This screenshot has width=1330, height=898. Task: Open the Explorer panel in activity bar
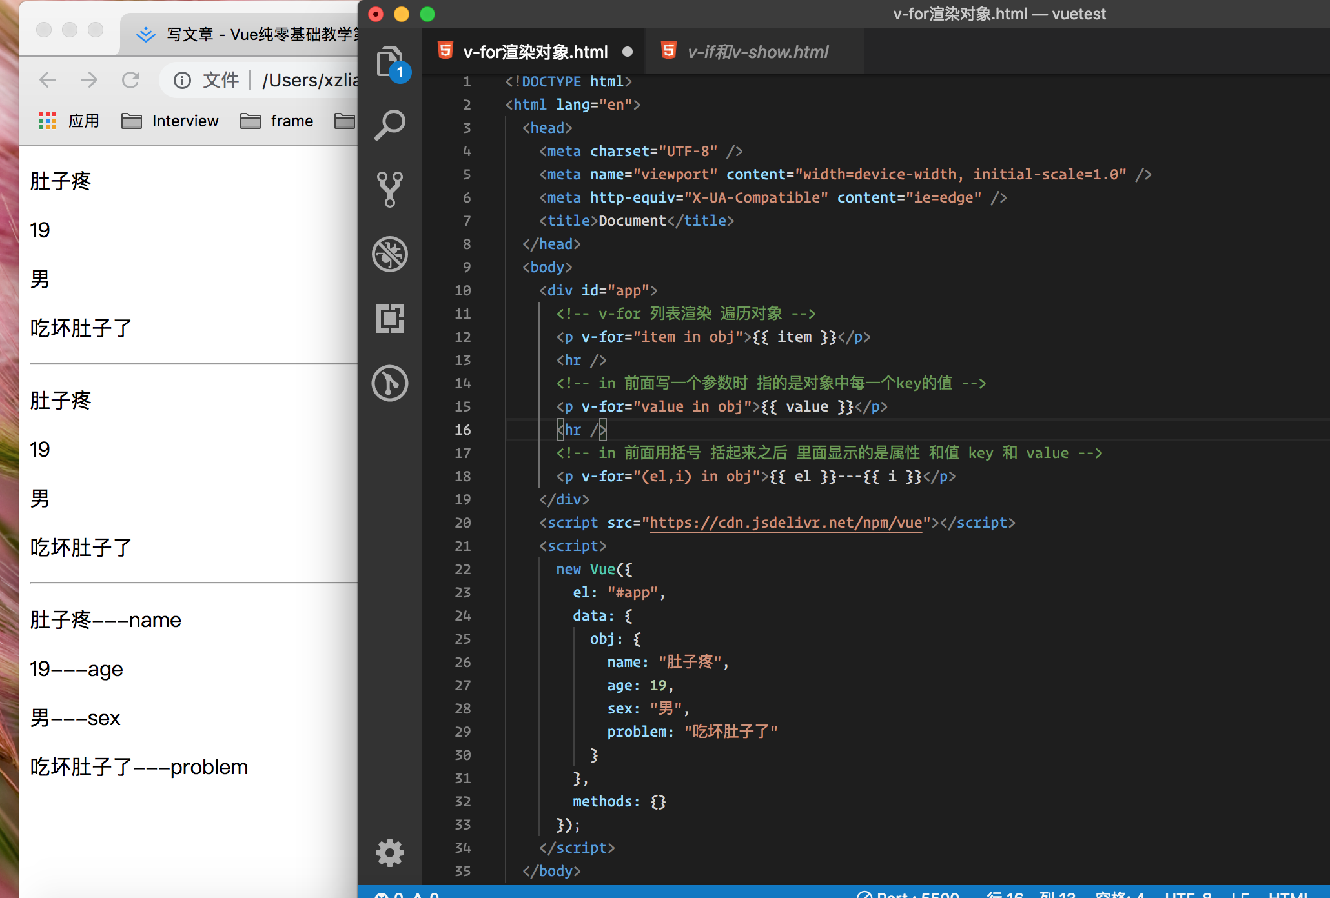[390, 63]
